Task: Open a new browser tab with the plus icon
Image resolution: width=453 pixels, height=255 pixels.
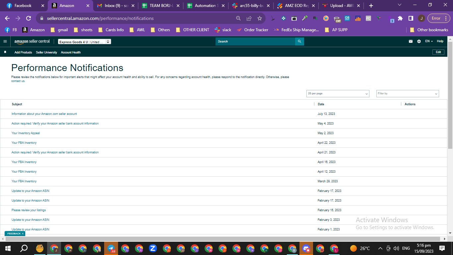Action: [x=371, y=6]
